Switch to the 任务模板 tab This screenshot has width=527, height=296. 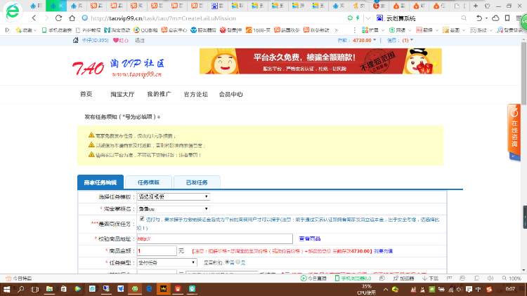(148, 182)
